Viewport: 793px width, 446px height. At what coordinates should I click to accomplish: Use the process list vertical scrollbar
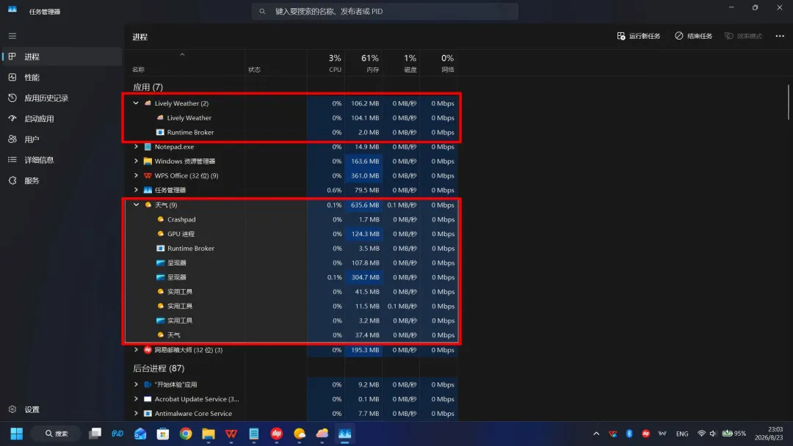(x=788, y=102)
